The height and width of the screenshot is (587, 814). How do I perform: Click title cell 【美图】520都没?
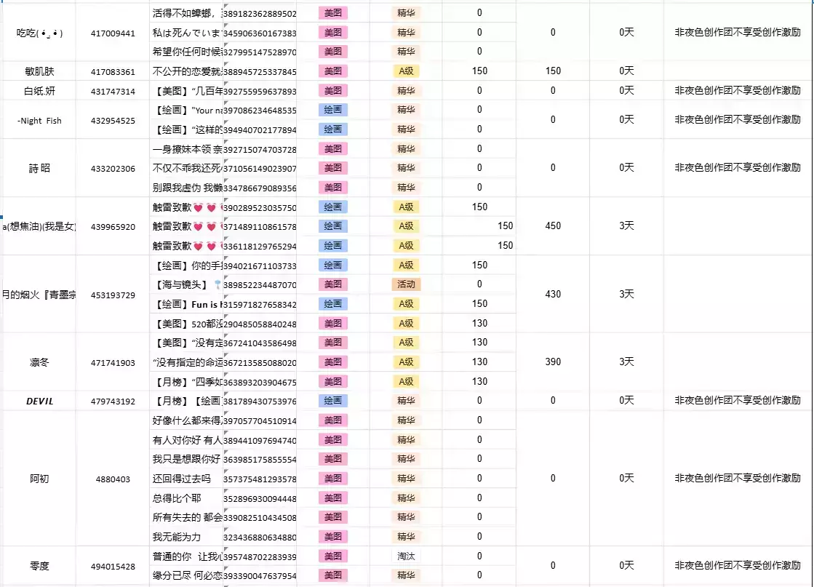(186, 324)
